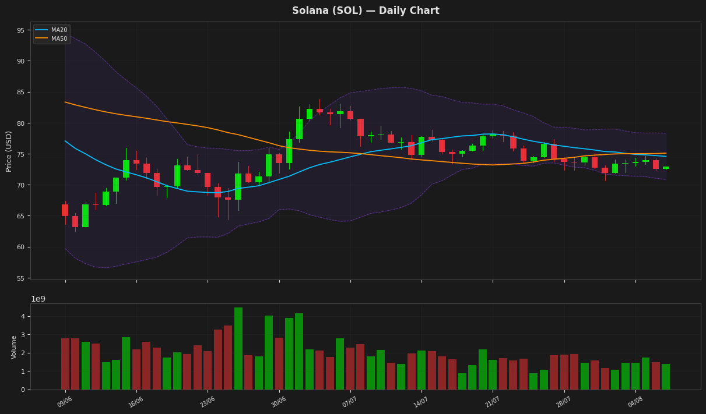Click the 4 tick on volume axis
Image resolution: width=706 pixels, height=414 pixels.
[x=23, y=317]
